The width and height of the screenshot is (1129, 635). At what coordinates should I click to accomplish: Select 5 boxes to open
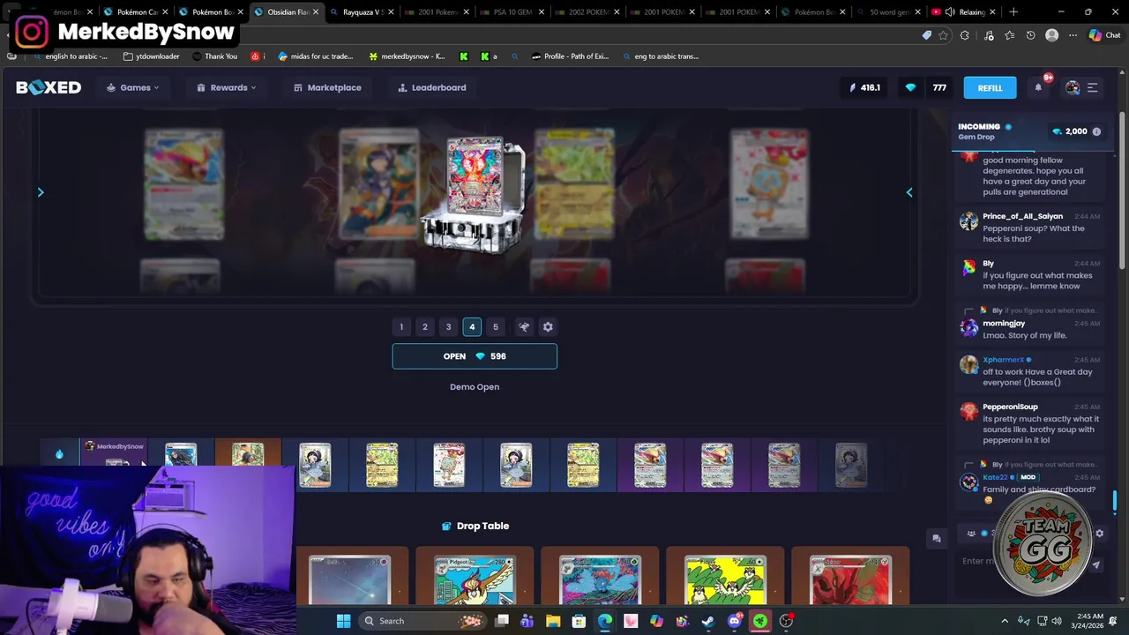point(495,327)
